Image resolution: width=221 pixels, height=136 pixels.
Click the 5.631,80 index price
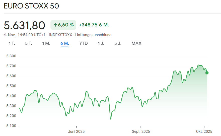(25, 25)
